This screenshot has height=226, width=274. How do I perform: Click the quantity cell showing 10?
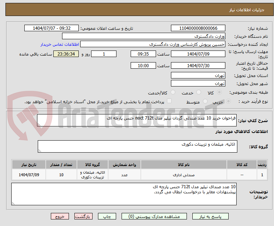click(x=61, y=175)
